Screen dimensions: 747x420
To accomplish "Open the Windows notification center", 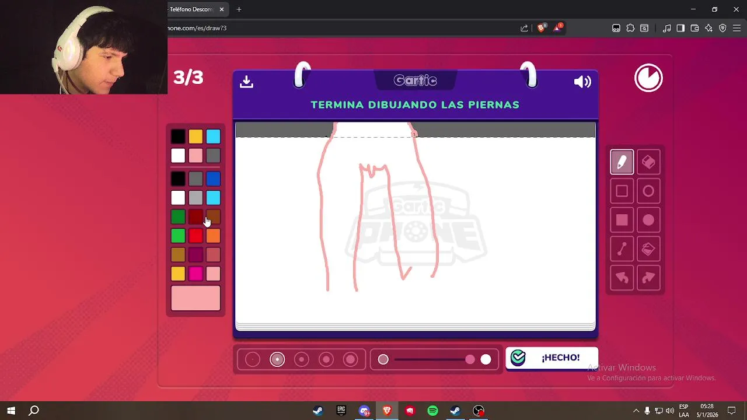I will coord(732,411).
